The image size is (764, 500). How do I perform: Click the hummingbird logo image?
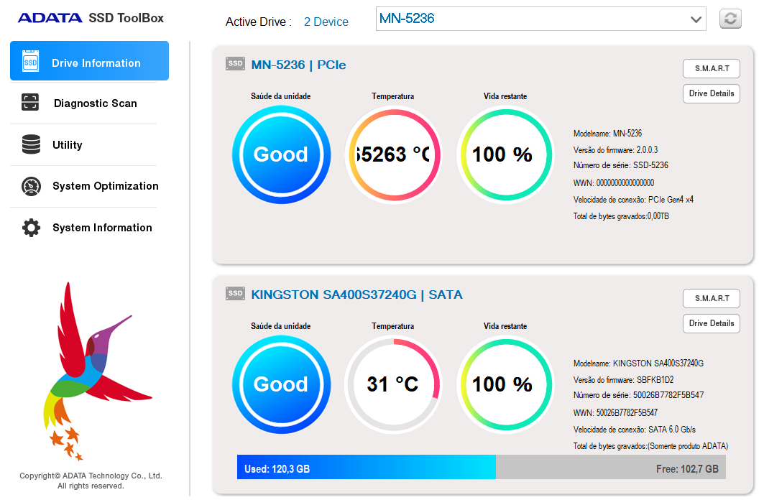click(x=98, y=371)
